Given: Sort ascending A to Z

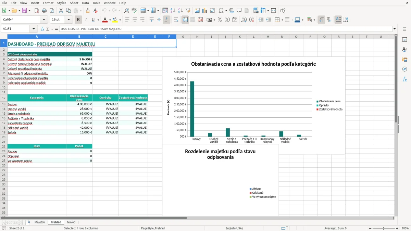Looking at the screenshot, I should (x=173, y=11).
